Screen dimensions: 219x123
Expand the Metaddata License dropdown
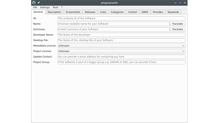pos(121,46)
